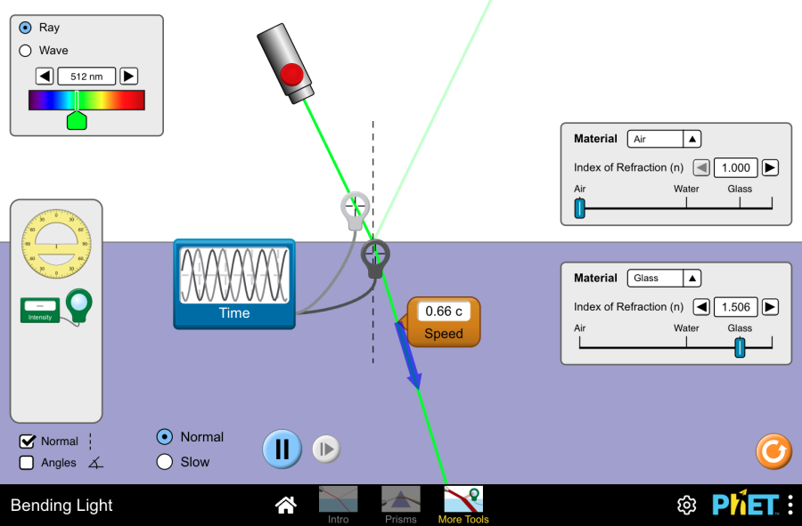
Task: Select the Wave radio button
Action: pos(26,51)
